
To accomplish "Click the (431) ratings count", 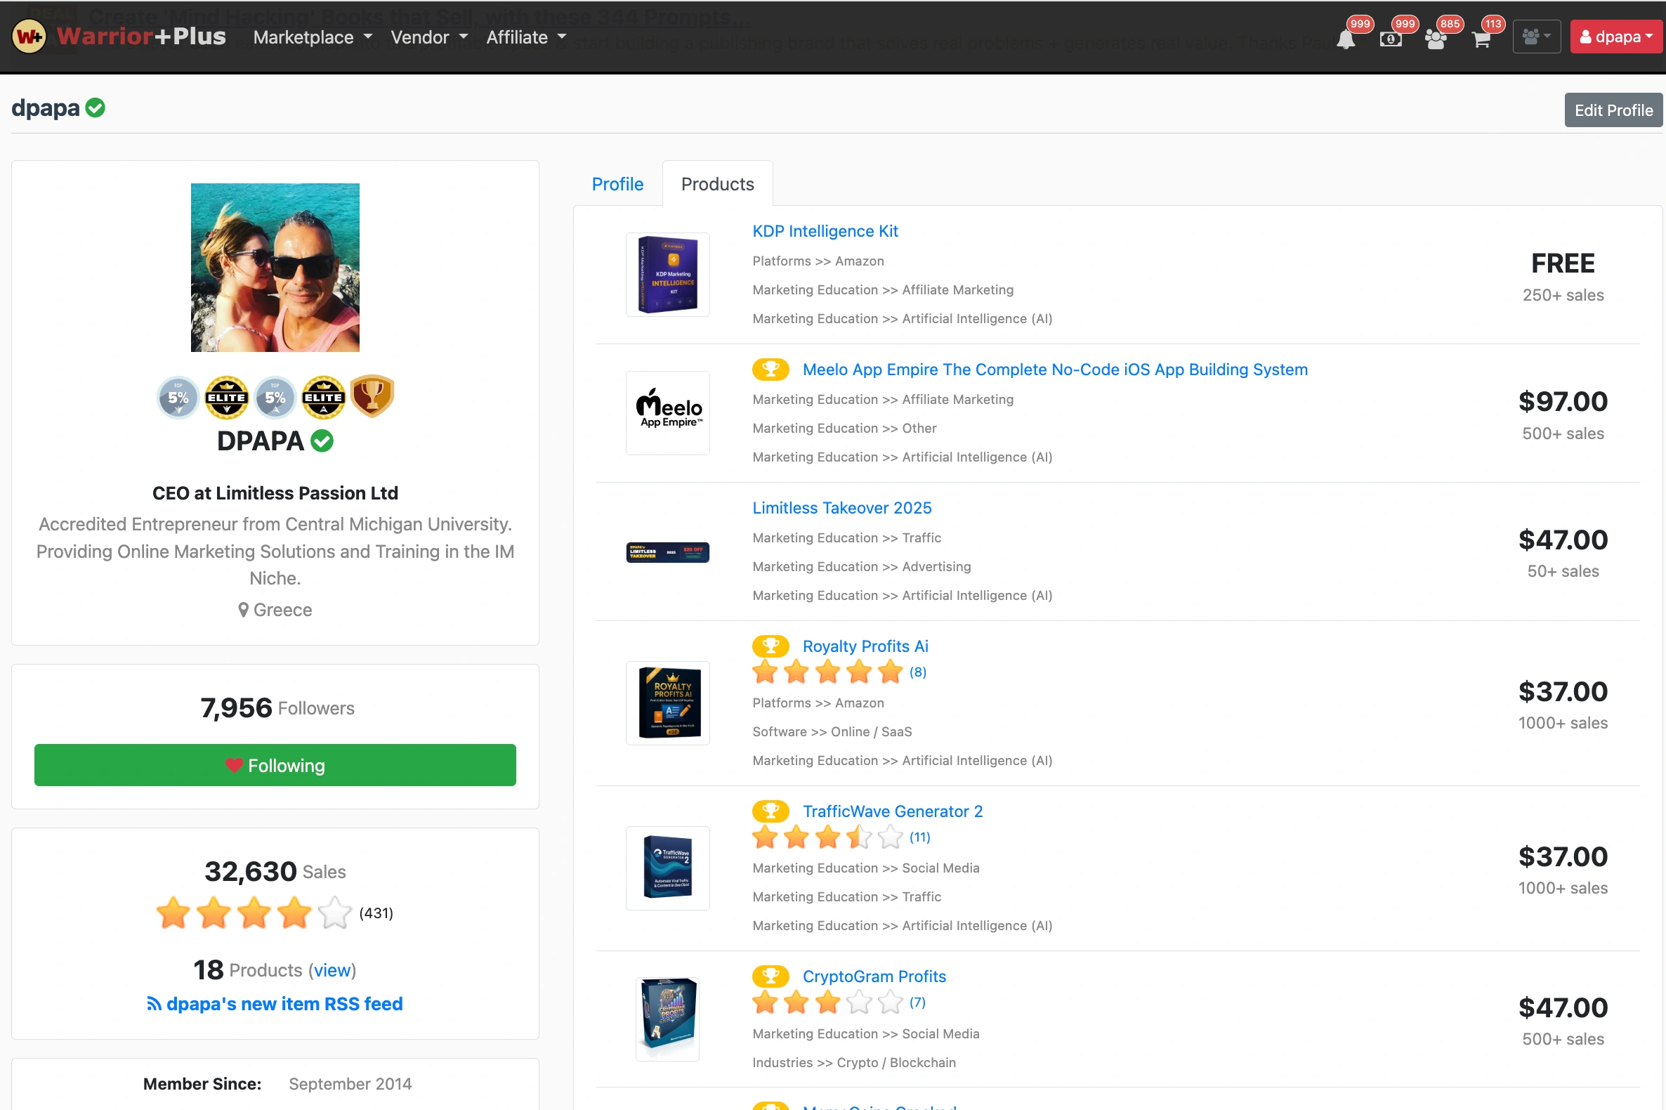I will click(x=376, y=913).
